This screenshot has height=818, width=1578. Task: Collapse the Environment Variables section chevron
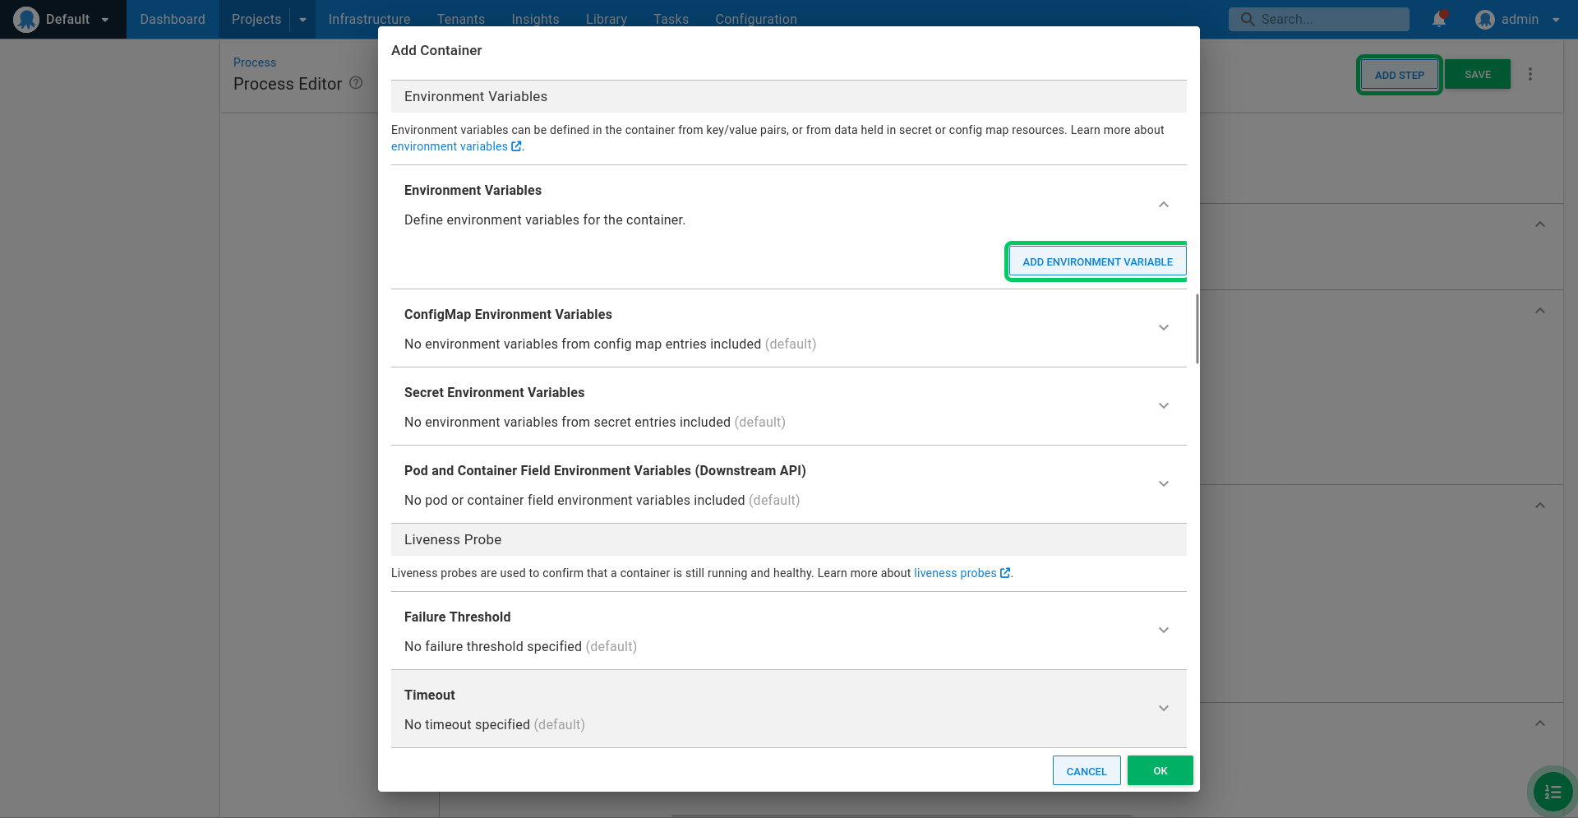pos(1164,205)
